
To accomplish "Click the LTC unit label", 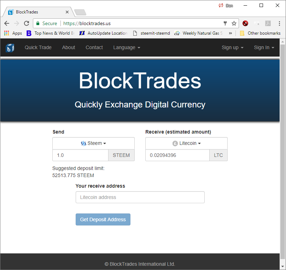I will point(218,155).
